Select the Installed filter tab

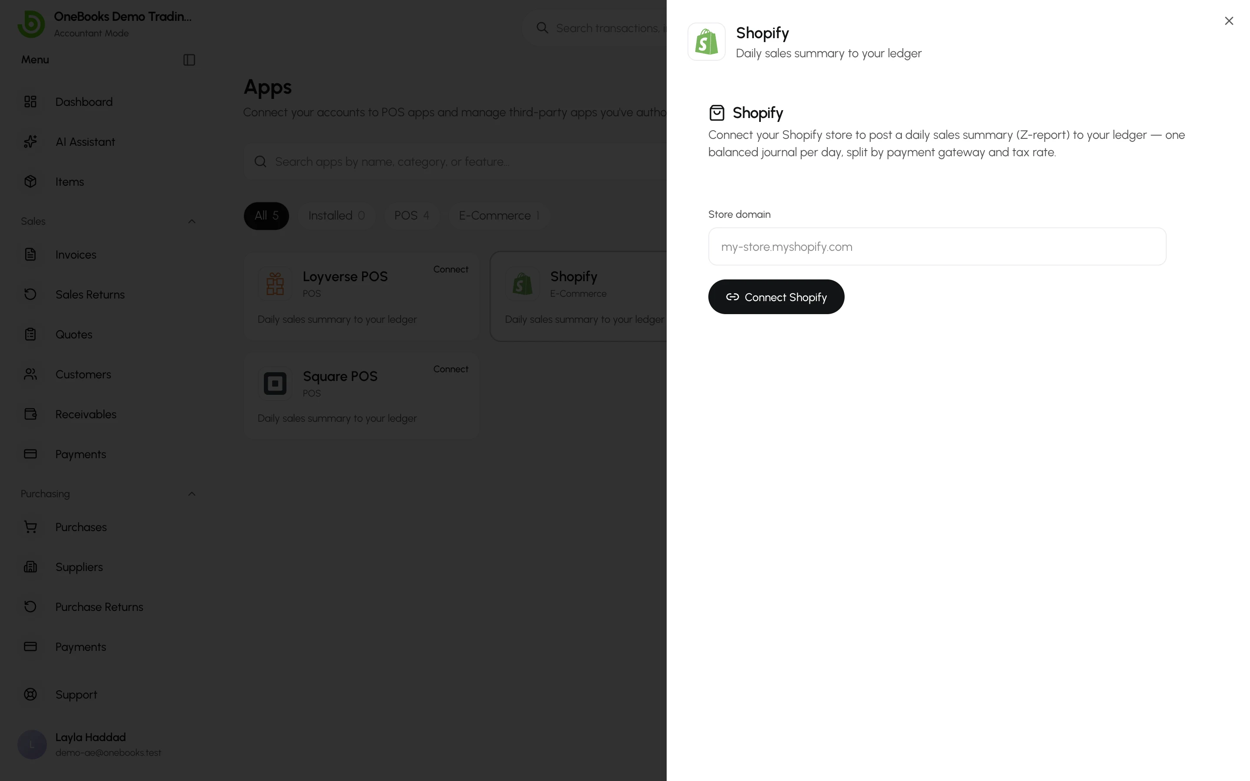point(336,215)
